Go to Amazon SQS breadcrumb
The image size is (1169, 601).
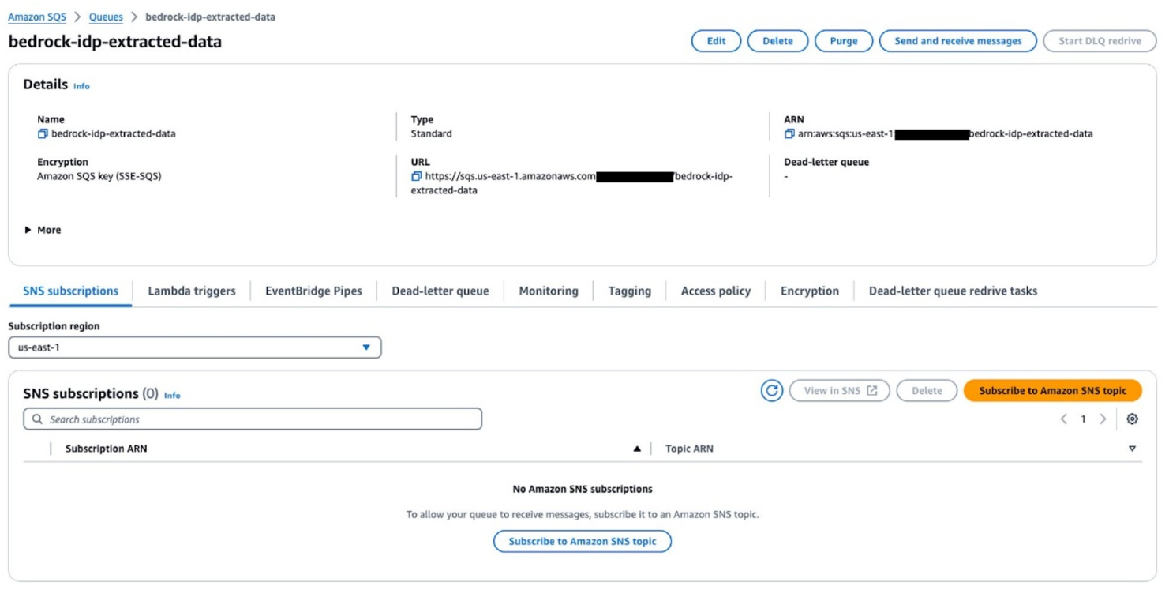point(37,17)
